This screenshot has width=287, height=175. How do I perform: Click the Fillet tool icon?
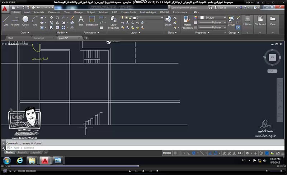tap(63, 23)
